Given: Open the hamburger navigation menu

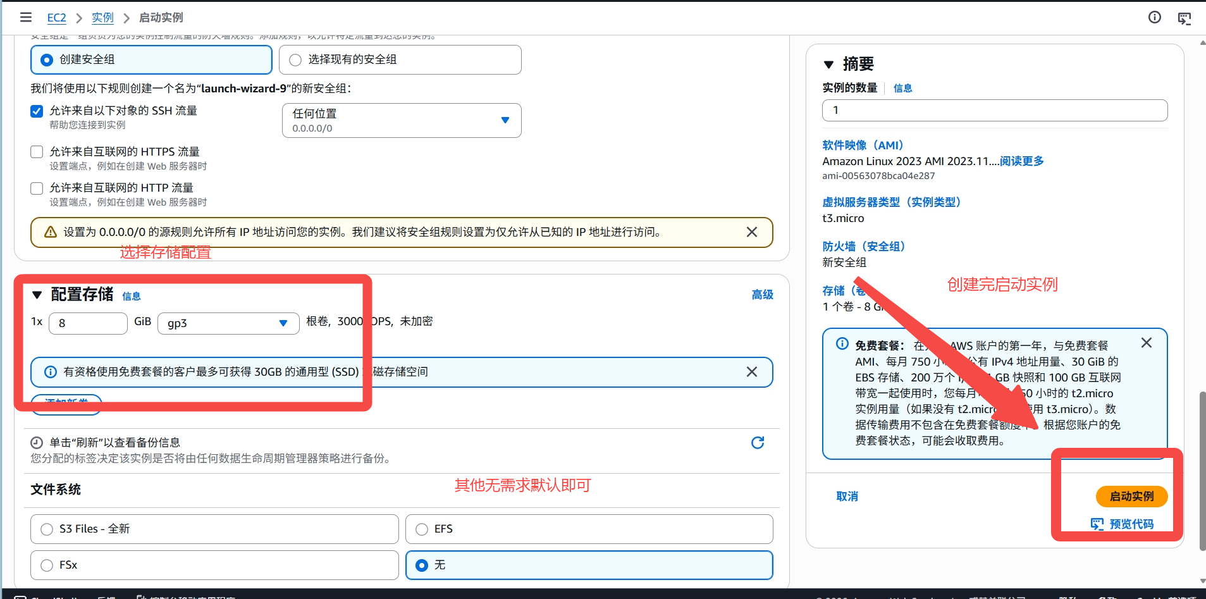Looking at the screenshot, I should [x=26, y=17].
